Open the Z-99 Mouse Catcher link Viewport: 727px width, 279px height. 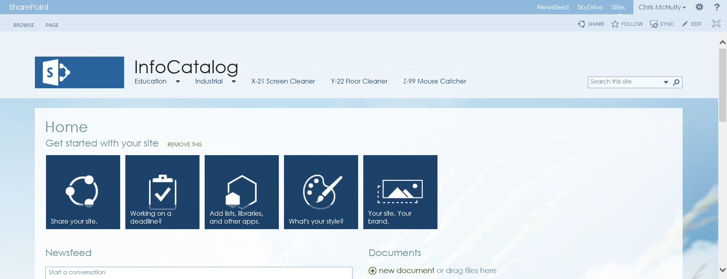[x=435, y=81]
